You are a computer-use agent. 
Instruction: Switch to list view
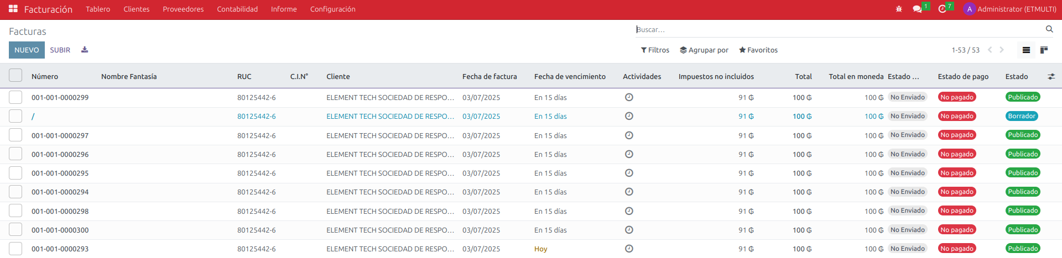(x=1026, y=50)
